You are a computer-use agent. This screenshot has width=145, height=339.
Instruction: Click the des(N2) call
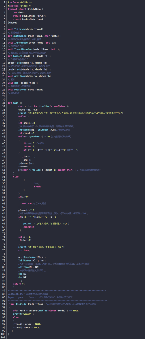[23, 277]
